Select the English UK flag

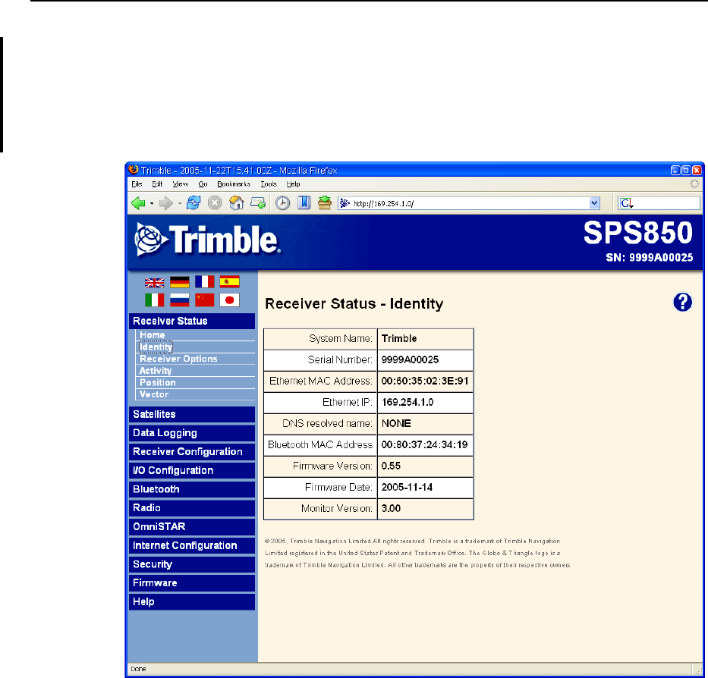(154, 283)
